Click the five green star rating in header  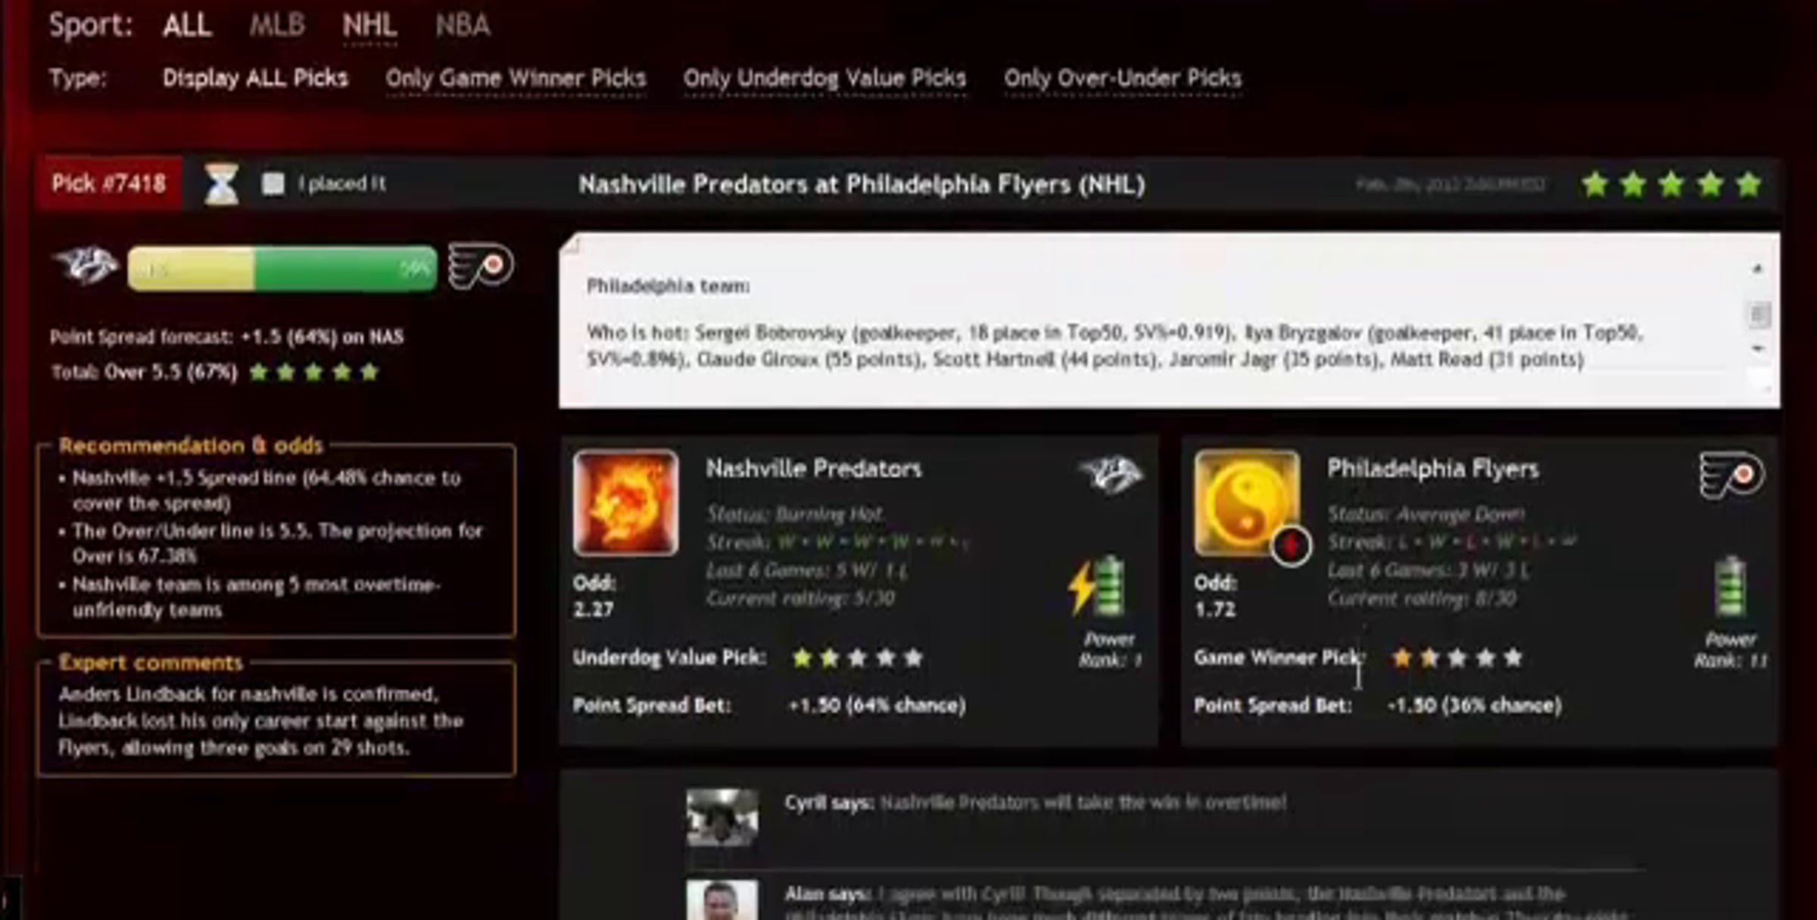[x=1671, y=184]
